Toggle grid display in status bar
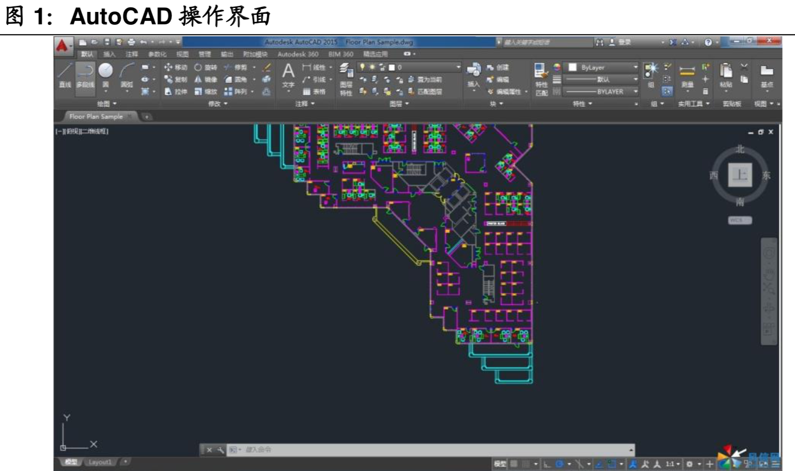The image size is (795, 471). [x=514, y=464]
